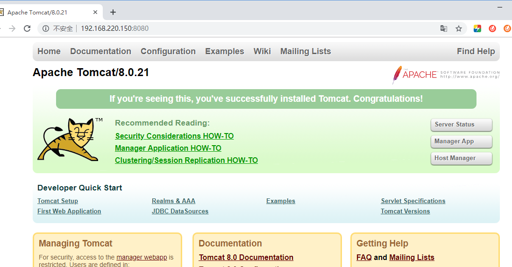
Task: Open the Tomcat Versions link
Action: click(x=405, y=211)
